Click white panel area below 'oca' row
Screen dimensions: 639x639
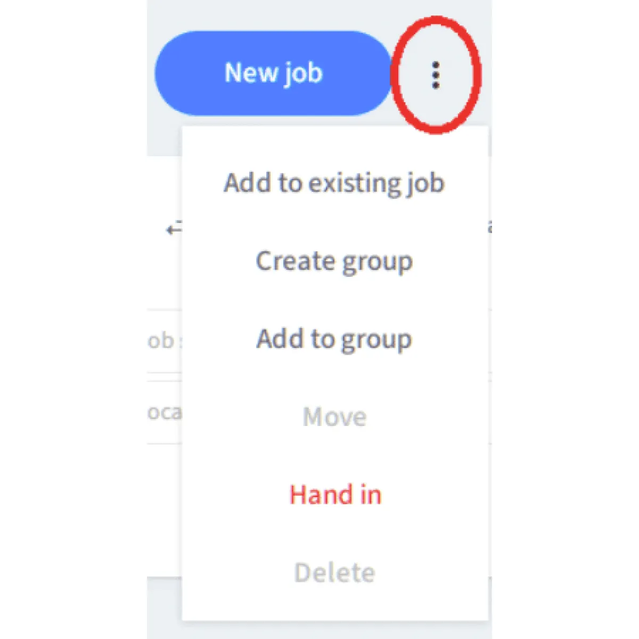pos(164,510)
